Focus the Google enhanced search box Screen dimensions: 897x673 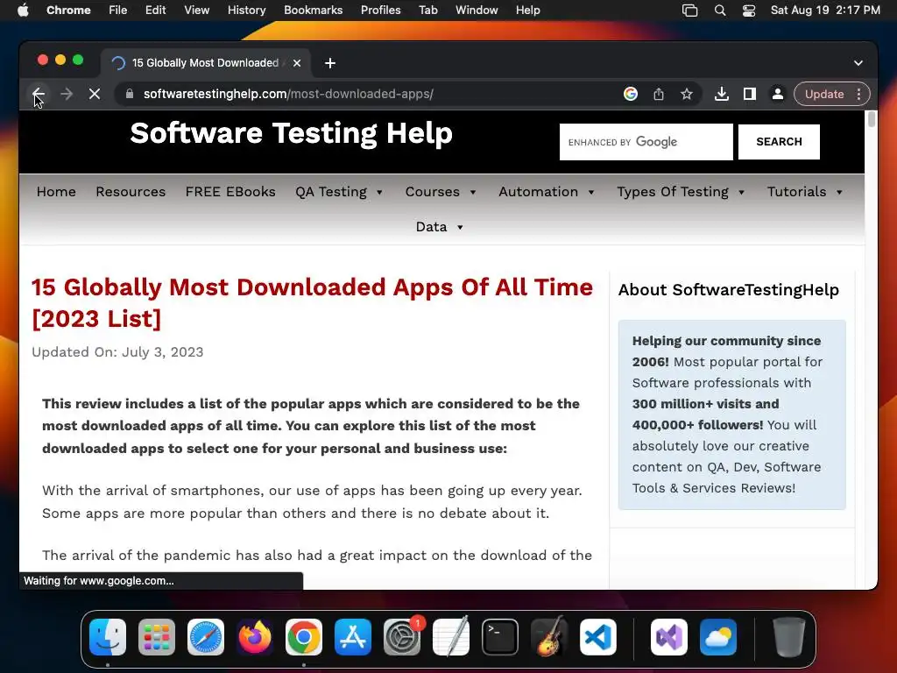(x=646, y=142)
